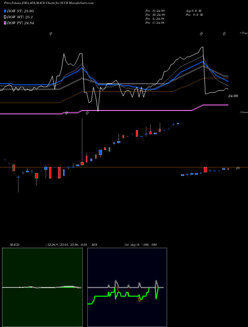The width and height of the screenshot is (248, 327).
Task: Select the 'DOW PT: 24.84' legend text
Action: pos(20,23)
